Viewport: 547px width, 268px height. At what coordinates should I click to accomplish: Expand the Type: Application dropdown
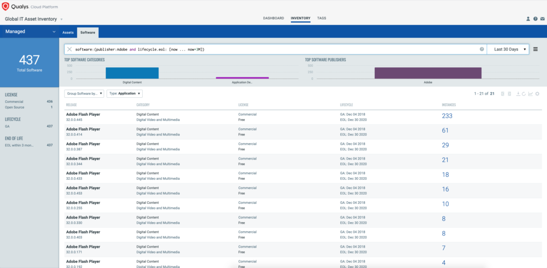[125, 94]
